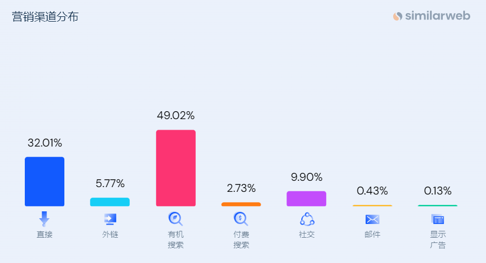Image resolution: width=486 pixels, height=263 pixels.
Task: Click the 32.01% value label
Action: coord(45,143)
